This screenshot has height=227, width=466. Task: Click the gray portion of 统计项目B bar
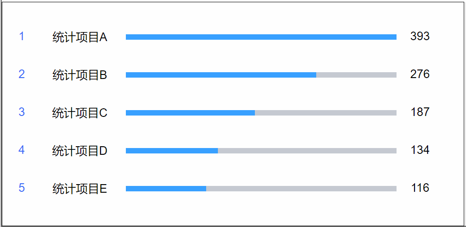356,75
